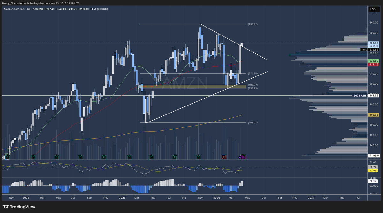Click the red point-of-control line in volume profile

328,54
